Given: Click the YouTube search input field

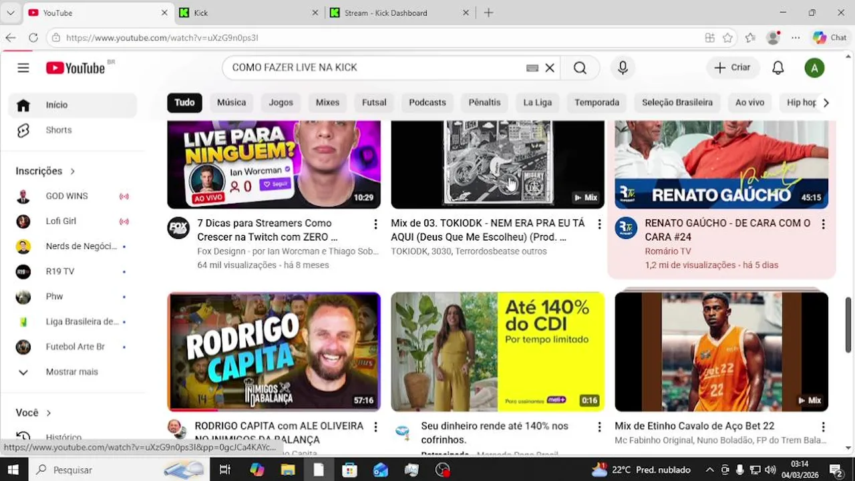Looking at the screenshot, I should click(374, 67).
